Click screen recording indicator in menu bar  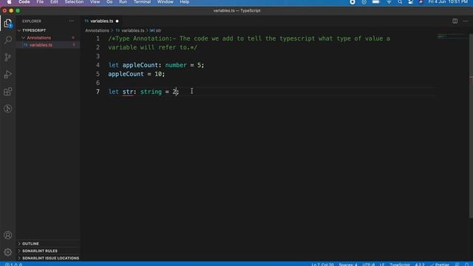coord(353,2)
